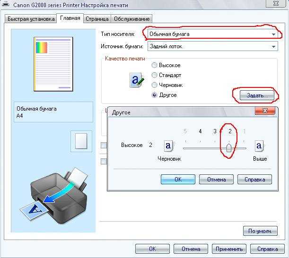This screenshot has height=258, width=289.
Task: Click the По умолч. defaults button
Action: (x=260, y=231)
